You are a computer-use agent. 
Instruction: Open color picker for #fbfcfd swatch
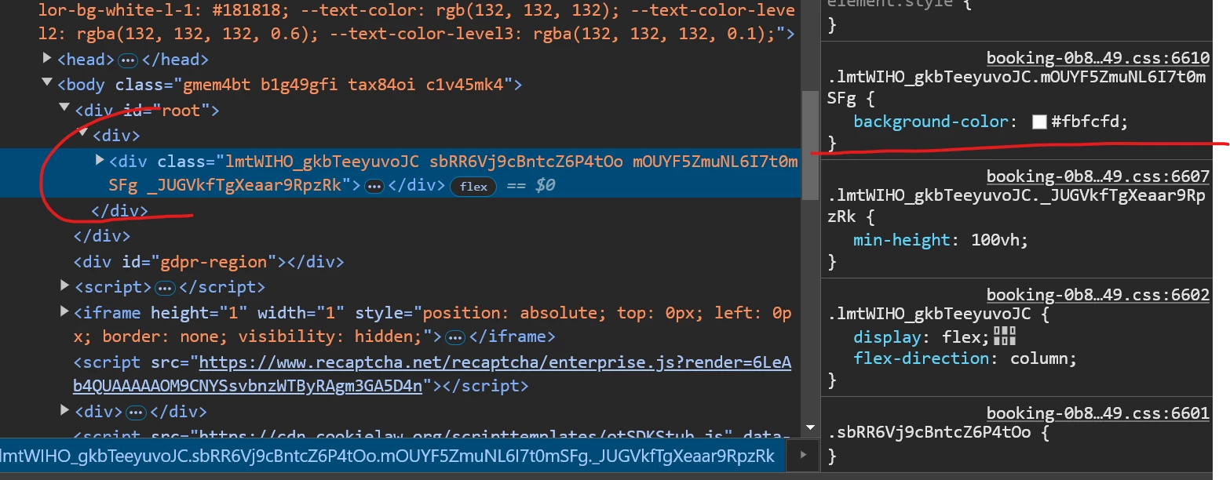1039,122
